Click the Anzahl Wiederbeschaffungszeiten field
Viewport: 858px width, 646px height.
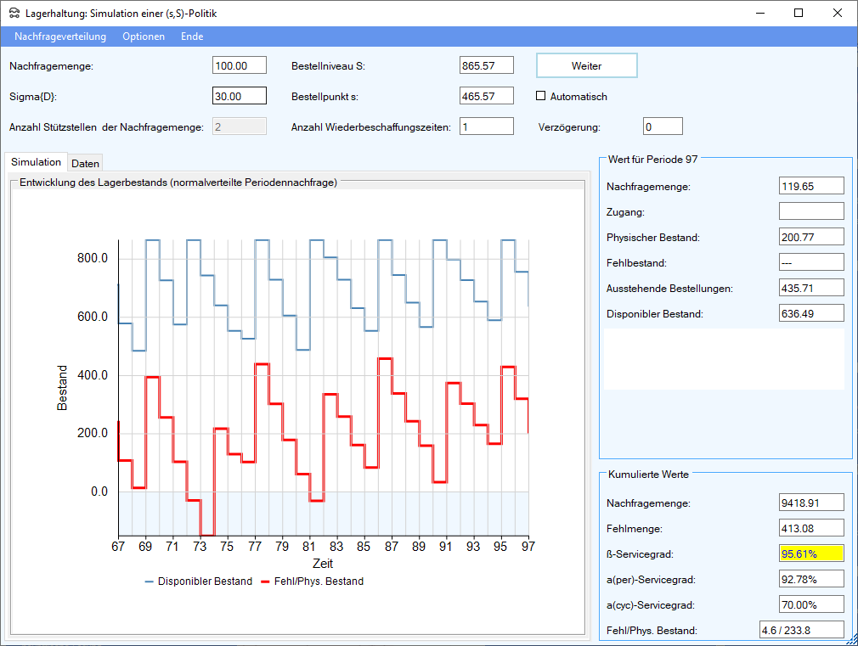486,126
